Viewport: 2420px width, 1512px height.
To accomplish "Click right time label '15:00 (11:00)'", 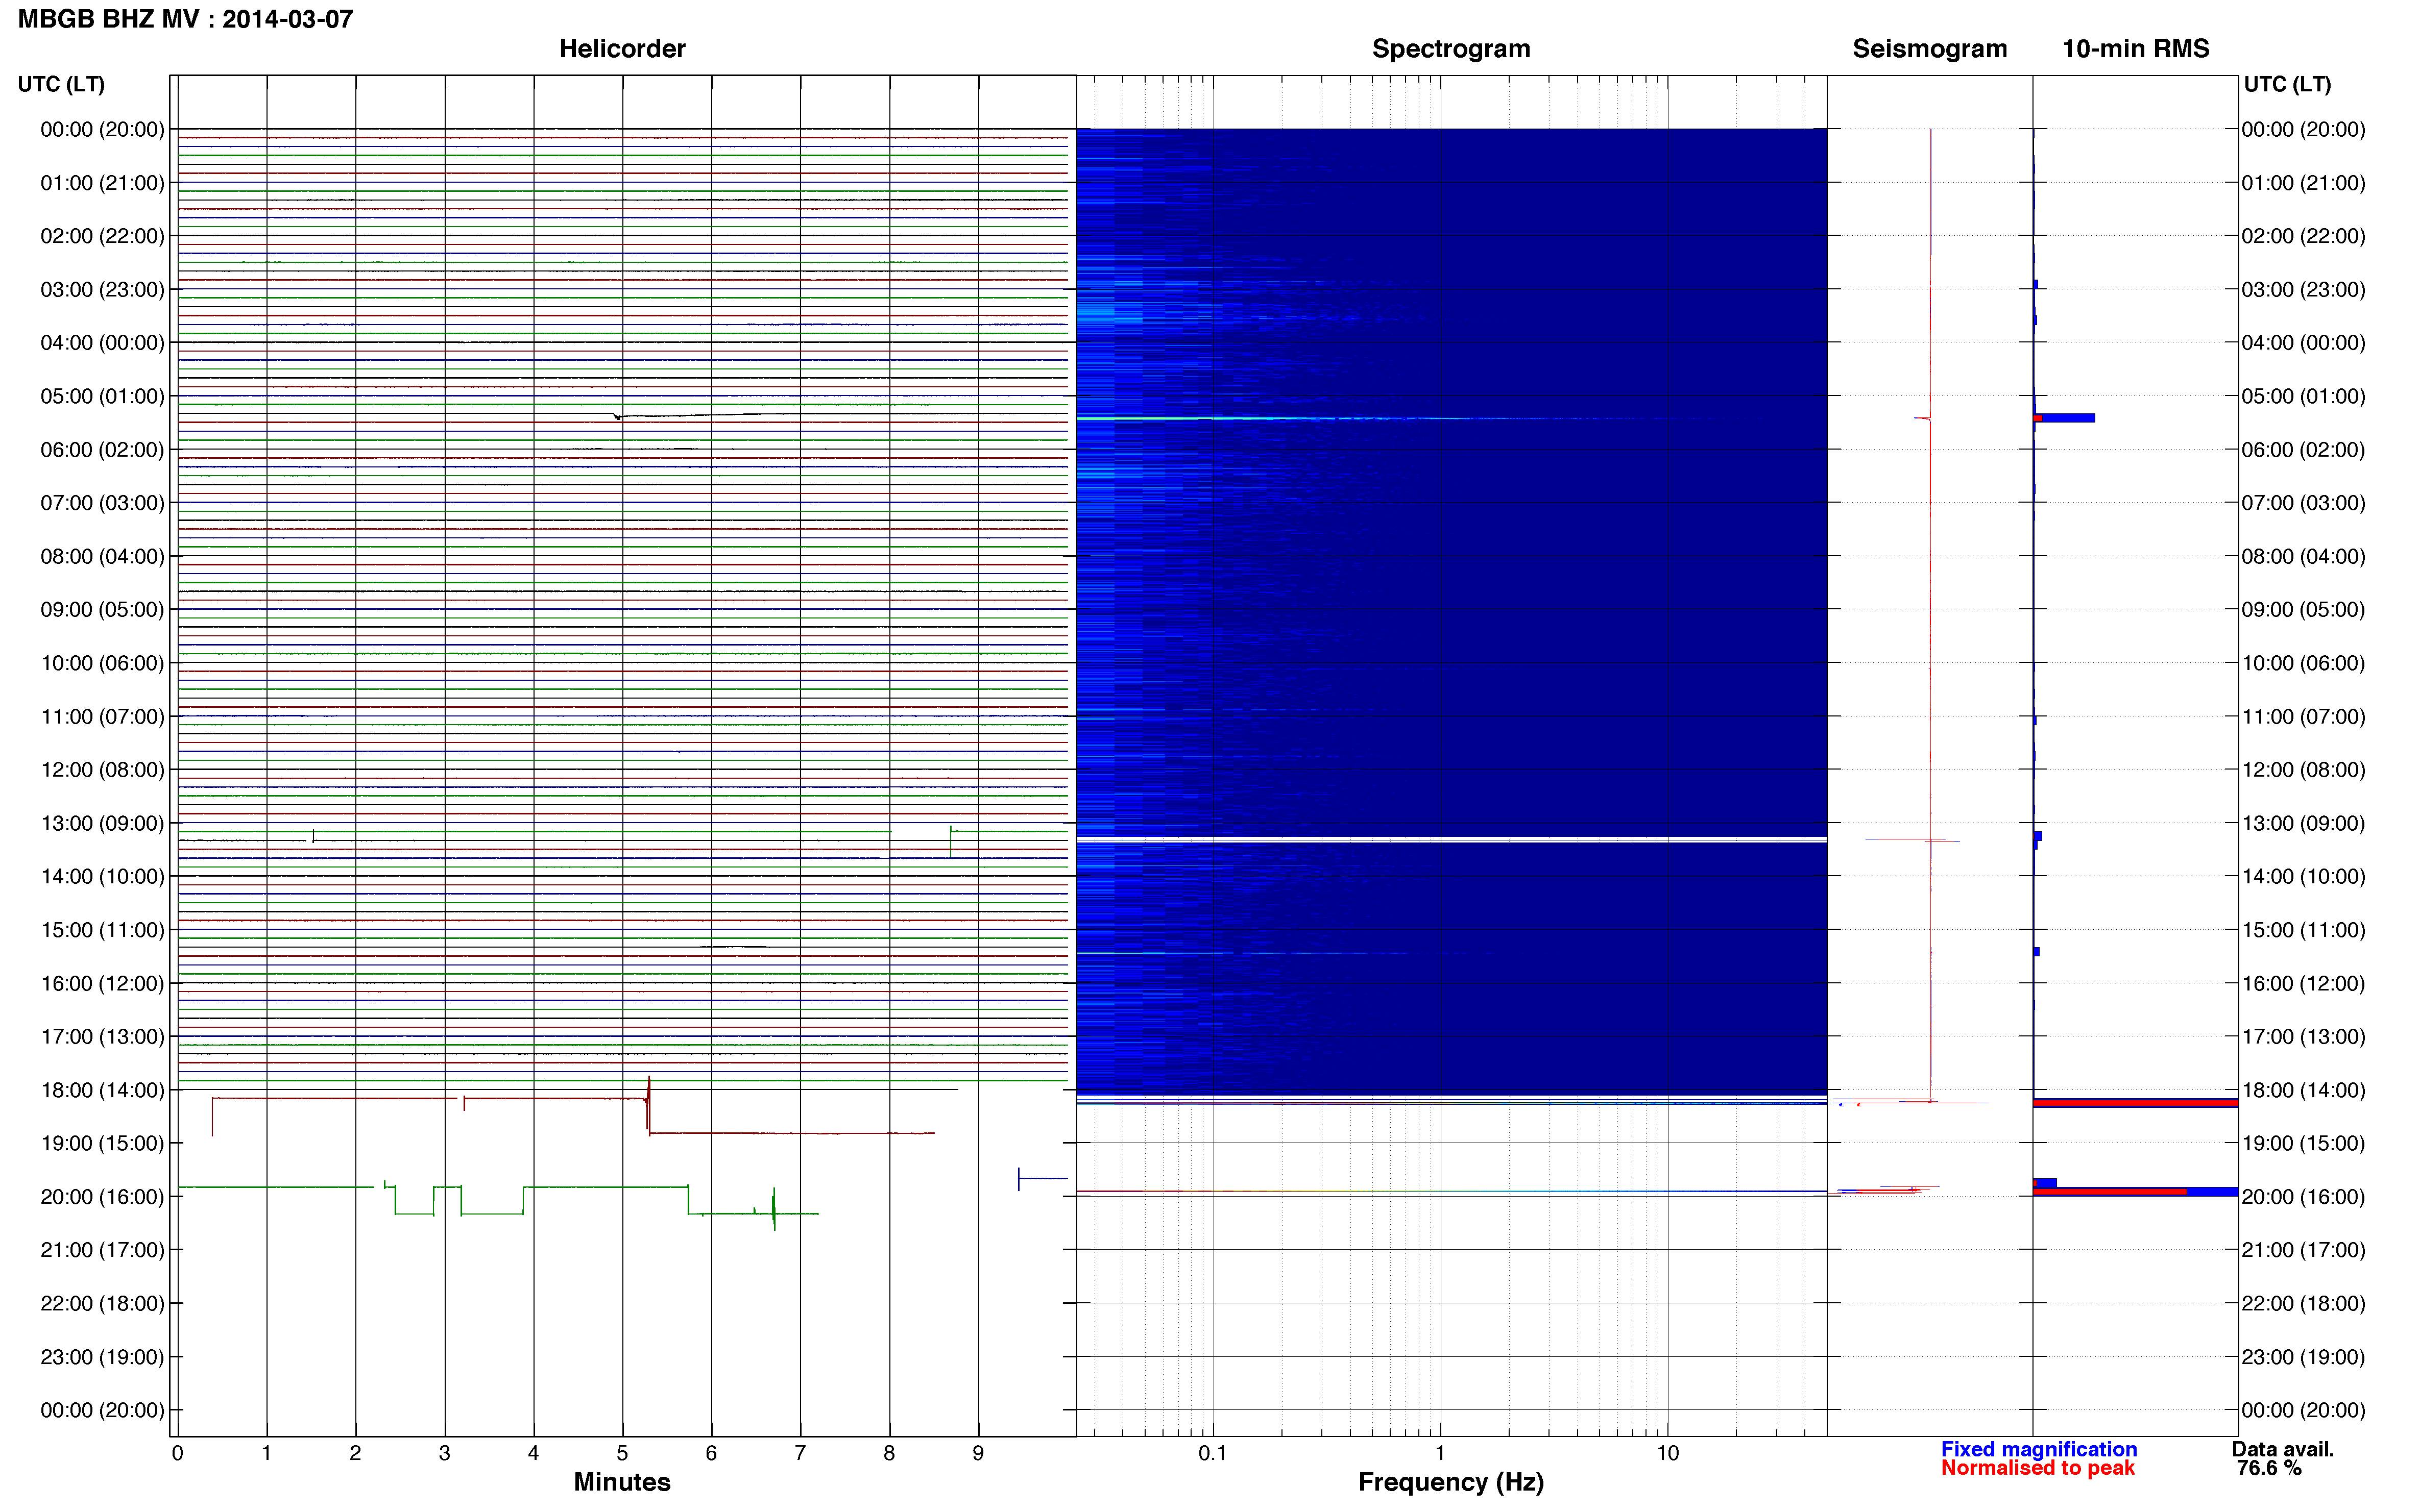I will click(x=2303, y=930).
